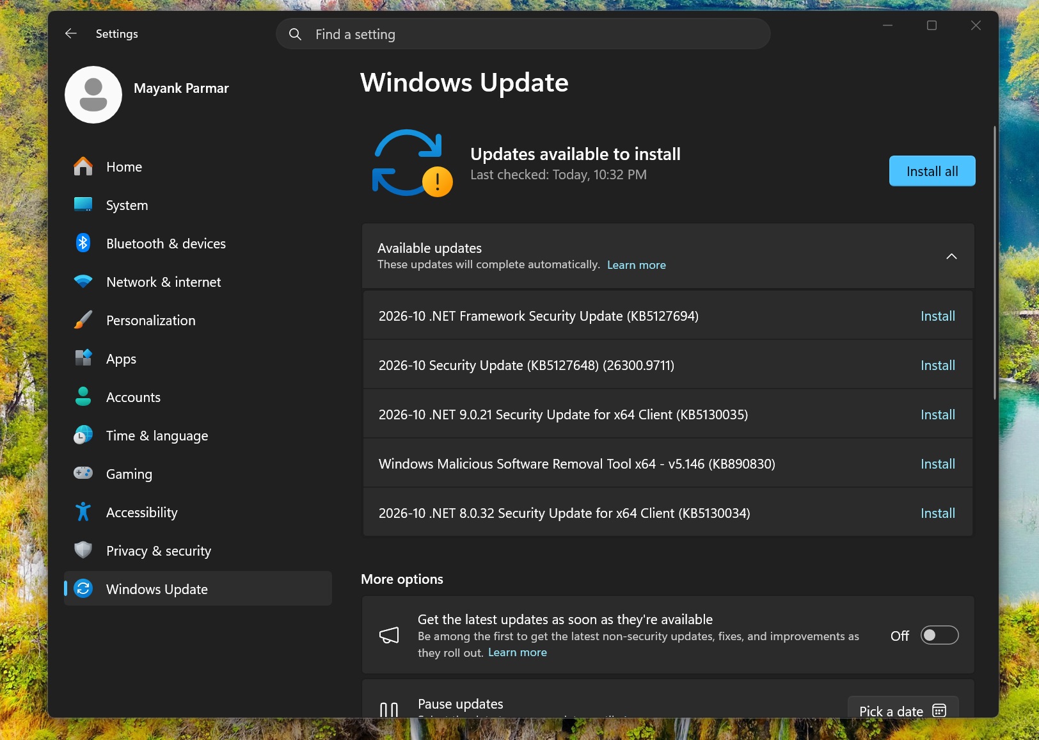Open Learn more link under latest updates
The image size is (1039, 740).
point(517,652)
